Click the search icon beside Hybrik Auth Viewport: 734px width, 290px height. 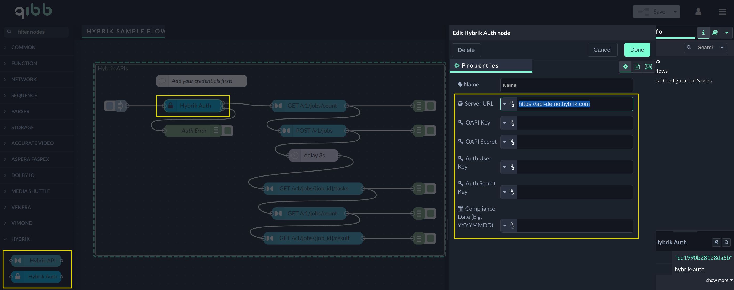coord(726,242)
